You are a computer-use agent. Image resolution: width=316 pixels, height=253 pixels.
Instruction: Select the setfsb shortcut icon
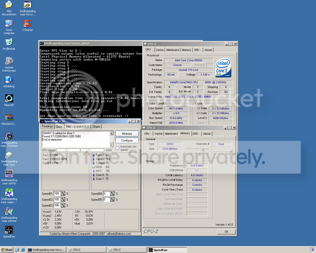[x=9, y=177]
